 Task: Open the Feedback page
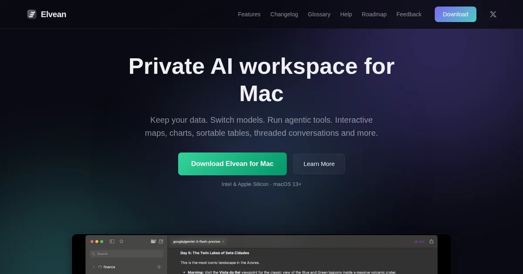tap(409, 14)
